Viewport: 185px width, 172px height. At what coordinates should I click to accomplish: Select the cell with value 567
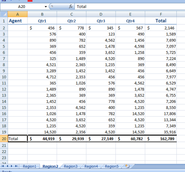coord(130,28)
